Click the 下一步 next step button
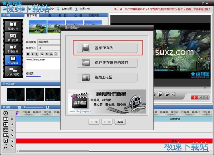The image size is (214, 155). click(x=107, y=122)
